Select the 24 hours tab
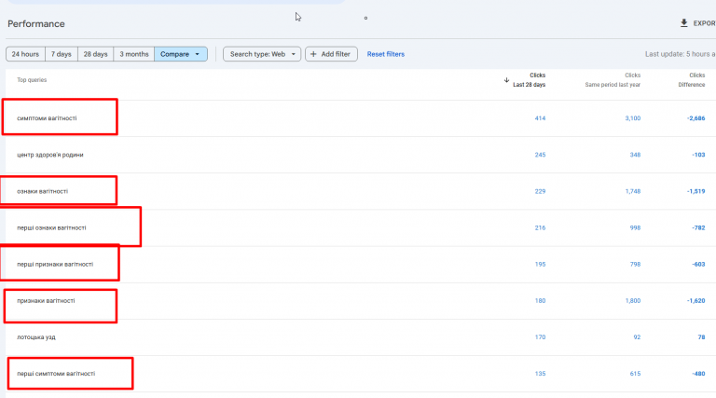This screenshot has width=716, height=398. pos(25,54)
